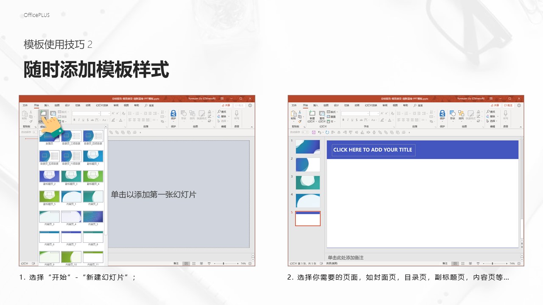543x305 pixels.
Task: Click undo arrow in right window quick toolbar
Action: click(319, 132)
